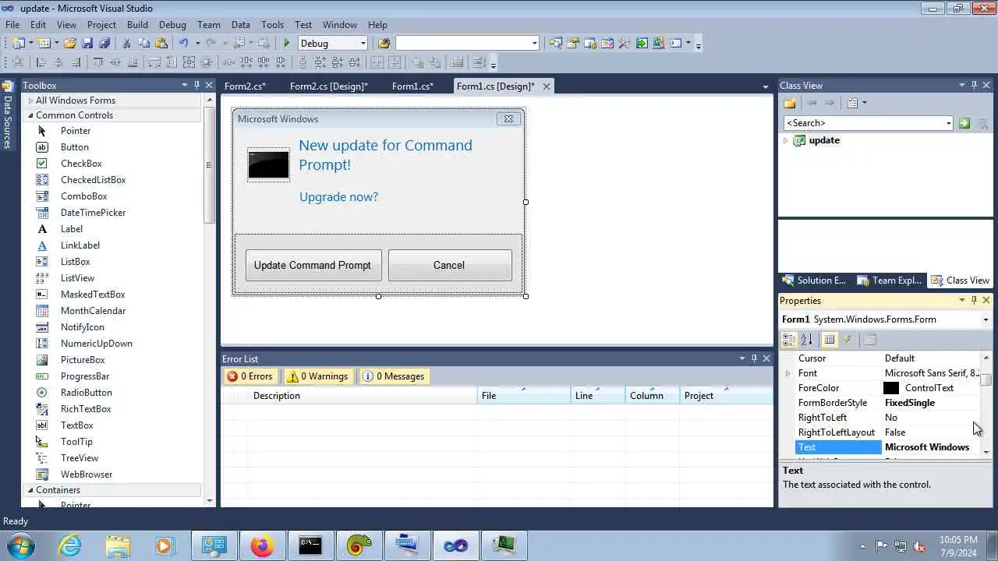Toggle the 0 Errors filter
This screenshot has height=561, width=998.
coord(249,376)
